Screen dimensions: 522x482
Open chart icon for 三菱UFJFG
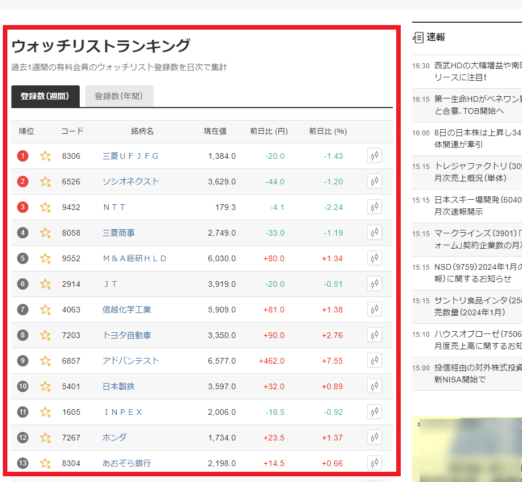[375, 155]
